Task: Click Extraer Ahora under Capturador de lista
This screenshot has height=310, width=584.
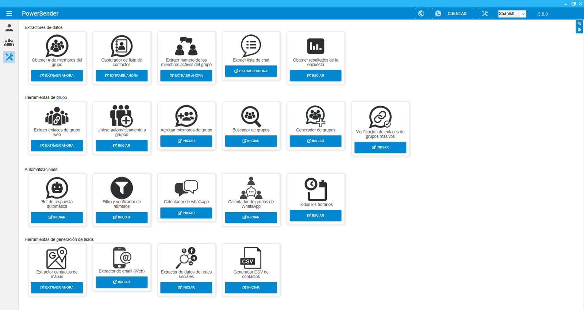Action: pos(122,75)
